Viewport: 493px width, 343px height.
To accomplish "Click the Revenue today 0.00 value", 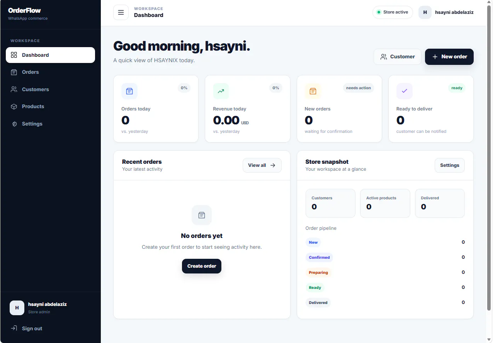I will tap(226, 120).
